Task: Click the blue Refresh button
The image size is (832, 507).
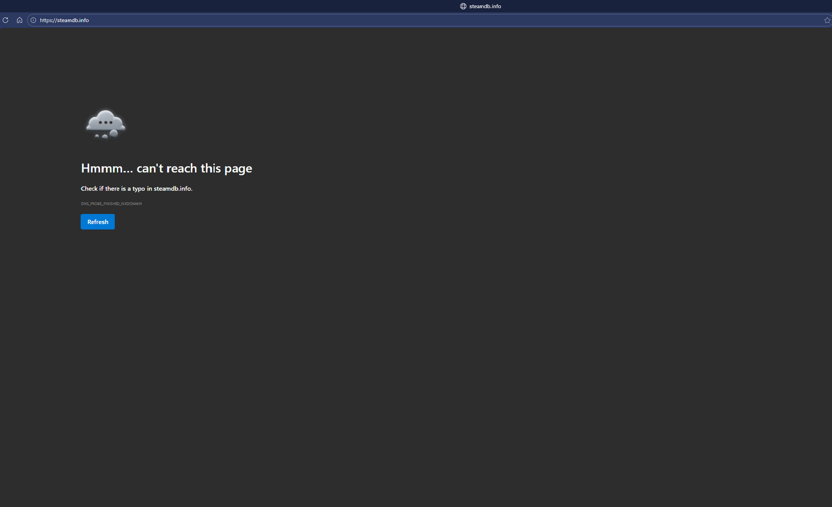Action: [98, 222]
